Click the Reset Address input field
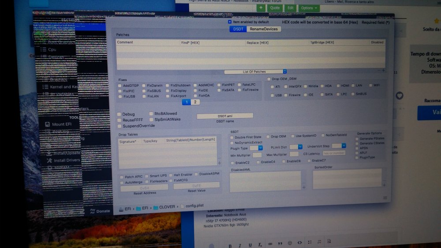Image resolution: width=441 pixels, height=248 pixels. (144, 188)
